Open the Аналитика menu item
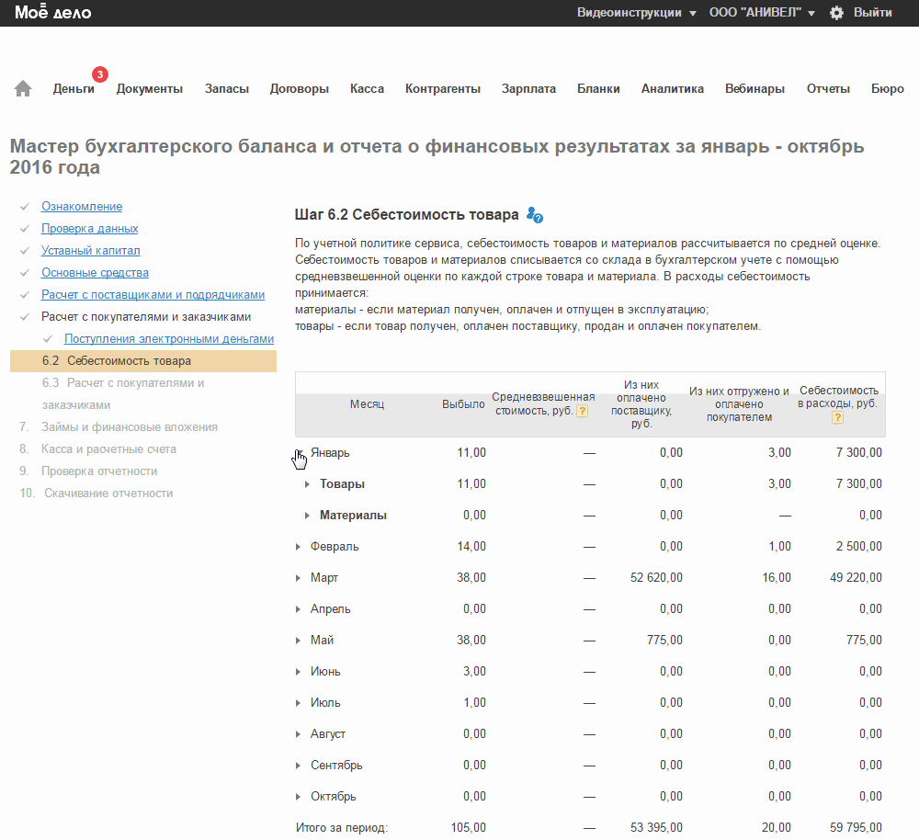 click(x=672, y=89)
